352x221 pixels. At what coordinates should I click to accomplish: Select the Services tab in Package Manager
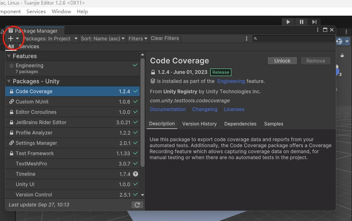29,46
